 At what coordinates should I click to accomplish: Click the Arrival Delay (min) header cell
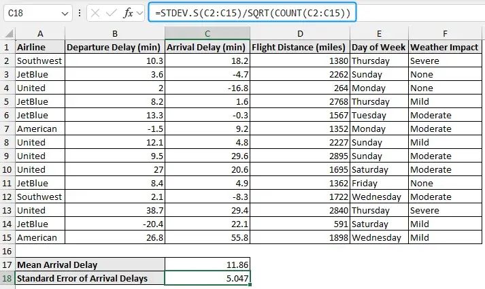click(207, 47)
